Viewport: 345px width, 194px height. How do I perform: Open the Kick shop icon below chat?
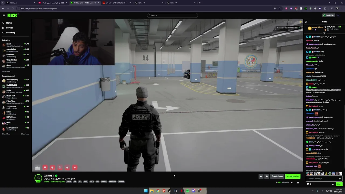point(308,184)
